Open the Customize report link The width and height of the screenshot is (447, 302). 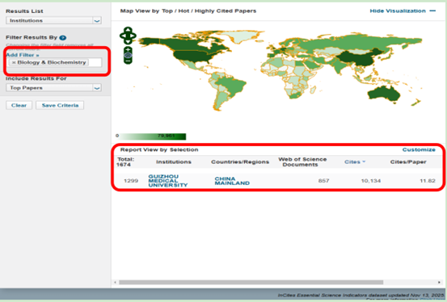coord(419,149)
